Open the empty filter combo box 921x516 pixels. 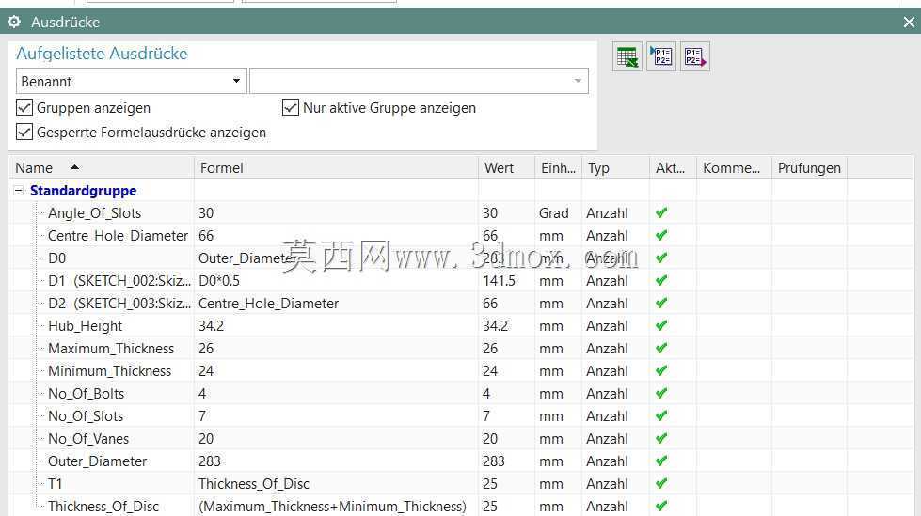[419, 81]
